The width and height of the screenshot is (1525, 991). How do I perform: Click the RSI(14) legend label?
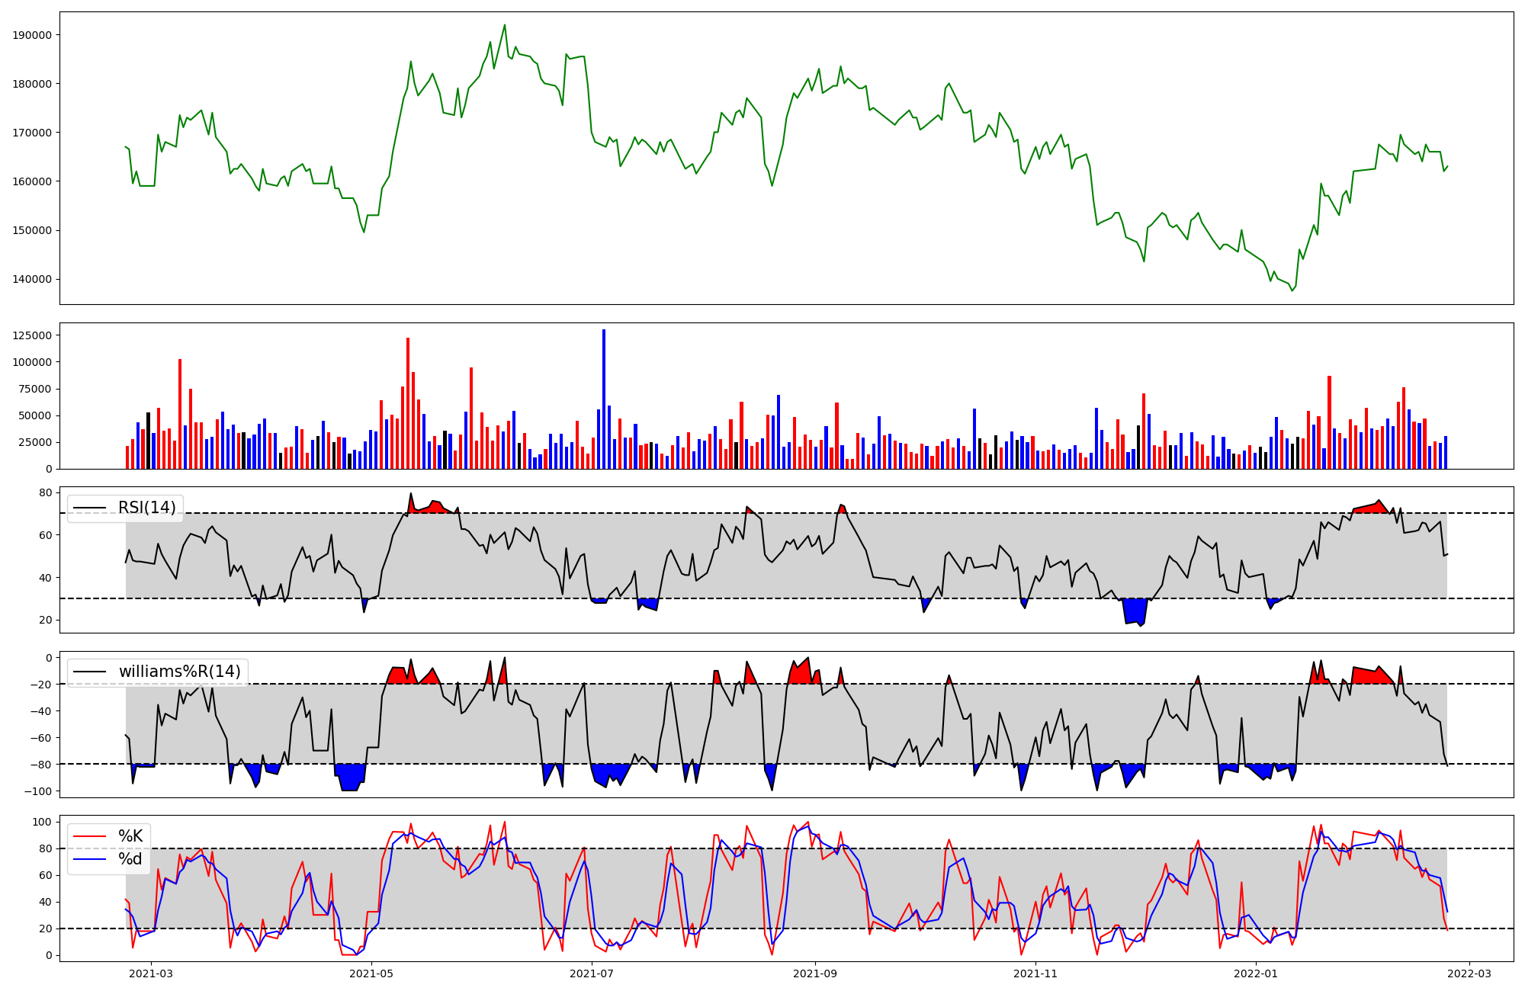pyautogui.click(x=146, y=508)
